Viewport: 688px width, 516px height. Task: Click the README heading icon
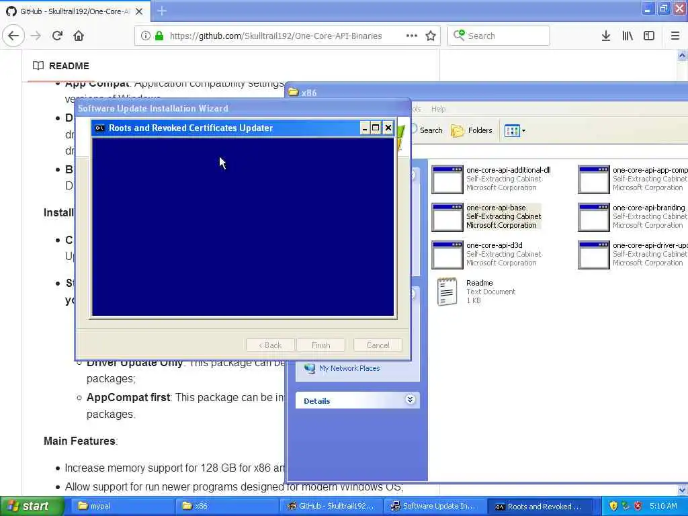click(x=38, y=66)
